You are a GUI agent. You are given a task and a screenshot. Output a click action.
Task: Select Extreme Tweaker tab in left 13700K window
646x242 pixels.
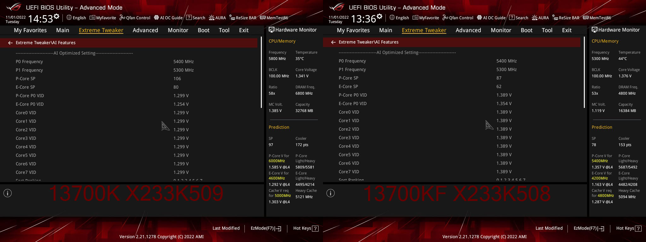(x=101, y=30)
